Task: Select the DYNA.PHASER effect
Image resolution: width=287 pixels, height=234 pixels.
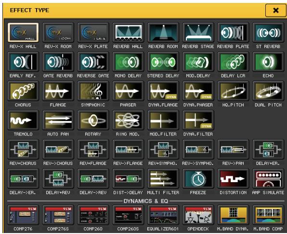Action: click(198, 91)
